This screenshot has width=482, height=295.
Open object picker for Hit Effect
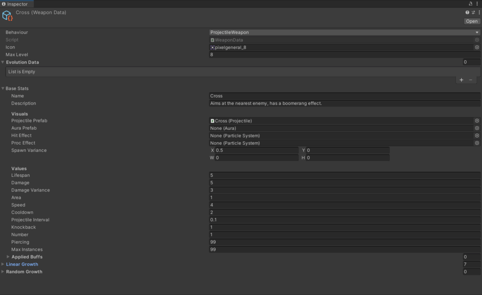click(x=477, y=136)
